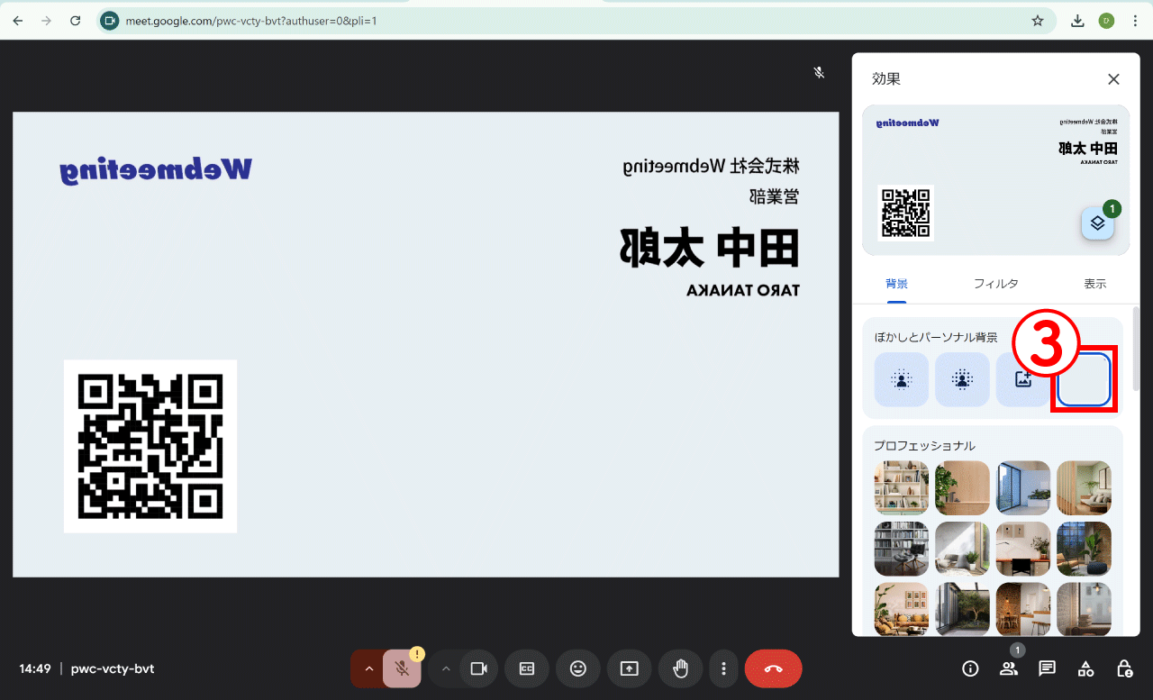Open the browser downloads icon
Viewport: 1153px width, 700px height.
tap(1077, 20)
